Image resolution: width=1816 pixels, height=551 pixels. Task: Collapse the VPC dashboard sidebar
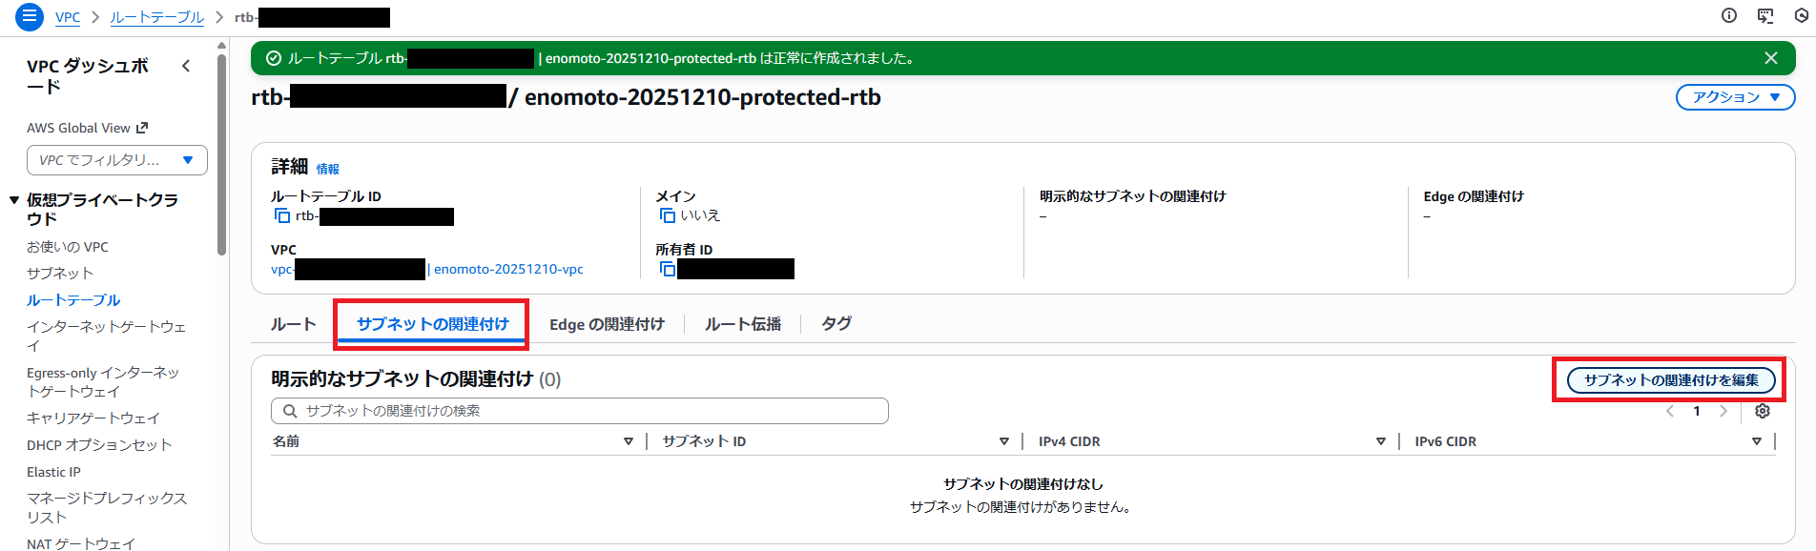[x=186, y=66]
